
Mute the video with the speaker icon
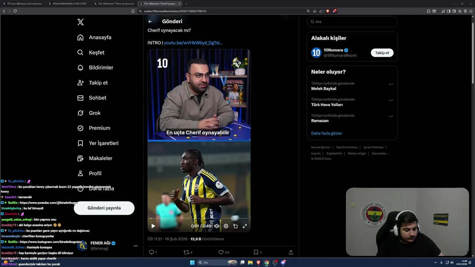217,226
